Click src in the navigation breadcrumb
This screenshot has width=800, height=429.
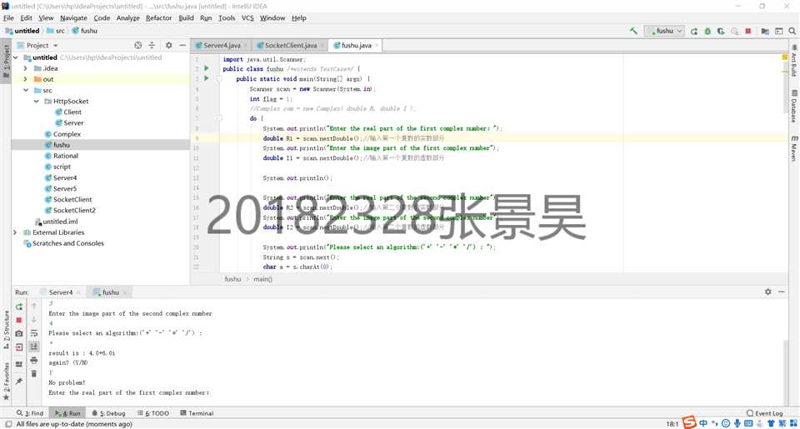[56, 31]
